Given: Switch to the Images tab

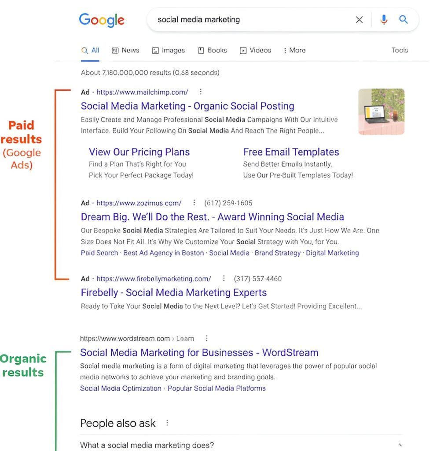Looking at the screenshot, I should (169, 51).
